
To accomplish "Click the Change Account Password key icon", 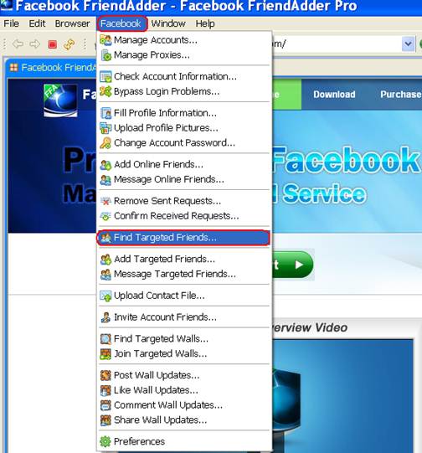I will pos(105,143).
